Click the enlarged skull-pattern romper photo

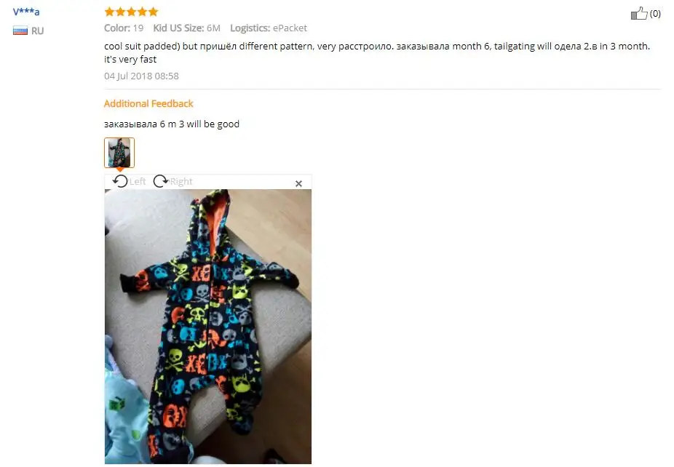(208, 327)
